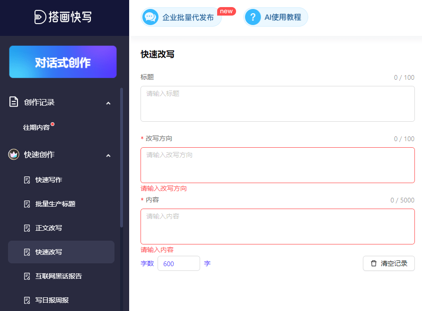Click the document icon next to 创作记录
The width and height of the screenshot is (422, 311).
click(14, 102)
